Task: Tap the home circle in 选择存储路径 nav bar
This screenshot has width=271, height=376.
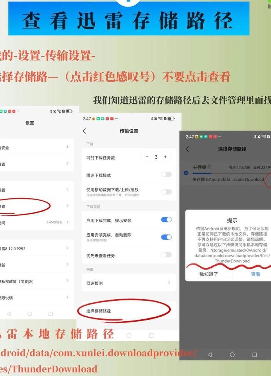Action: coord(232,354)
